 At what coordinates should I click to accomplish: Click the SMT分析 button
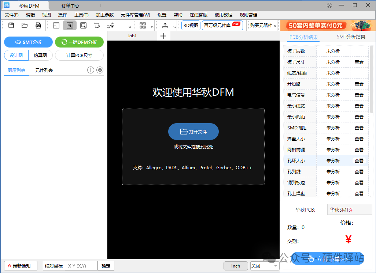point(28,42)
